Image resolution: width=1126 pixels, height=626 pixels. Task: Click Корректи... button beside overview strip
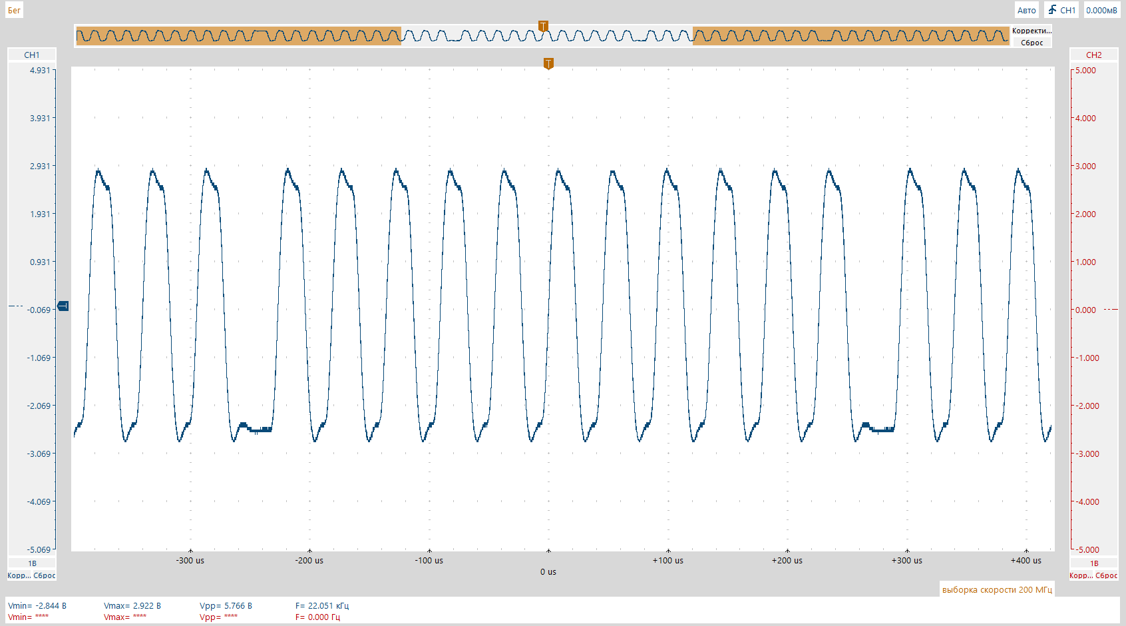point(1032,31)
